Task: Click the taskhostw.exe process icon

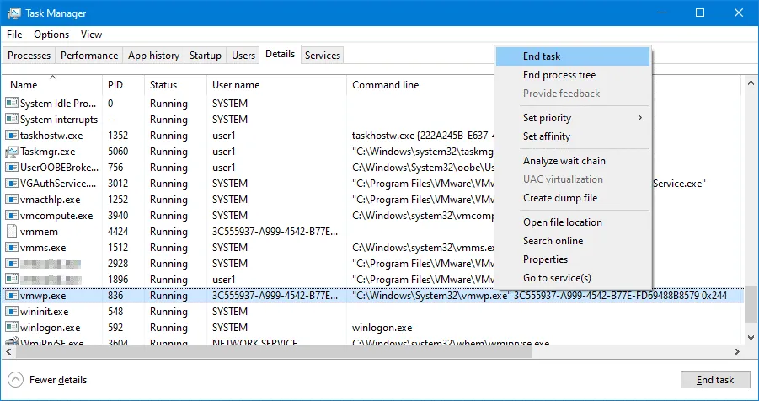Action: (12, 135)
